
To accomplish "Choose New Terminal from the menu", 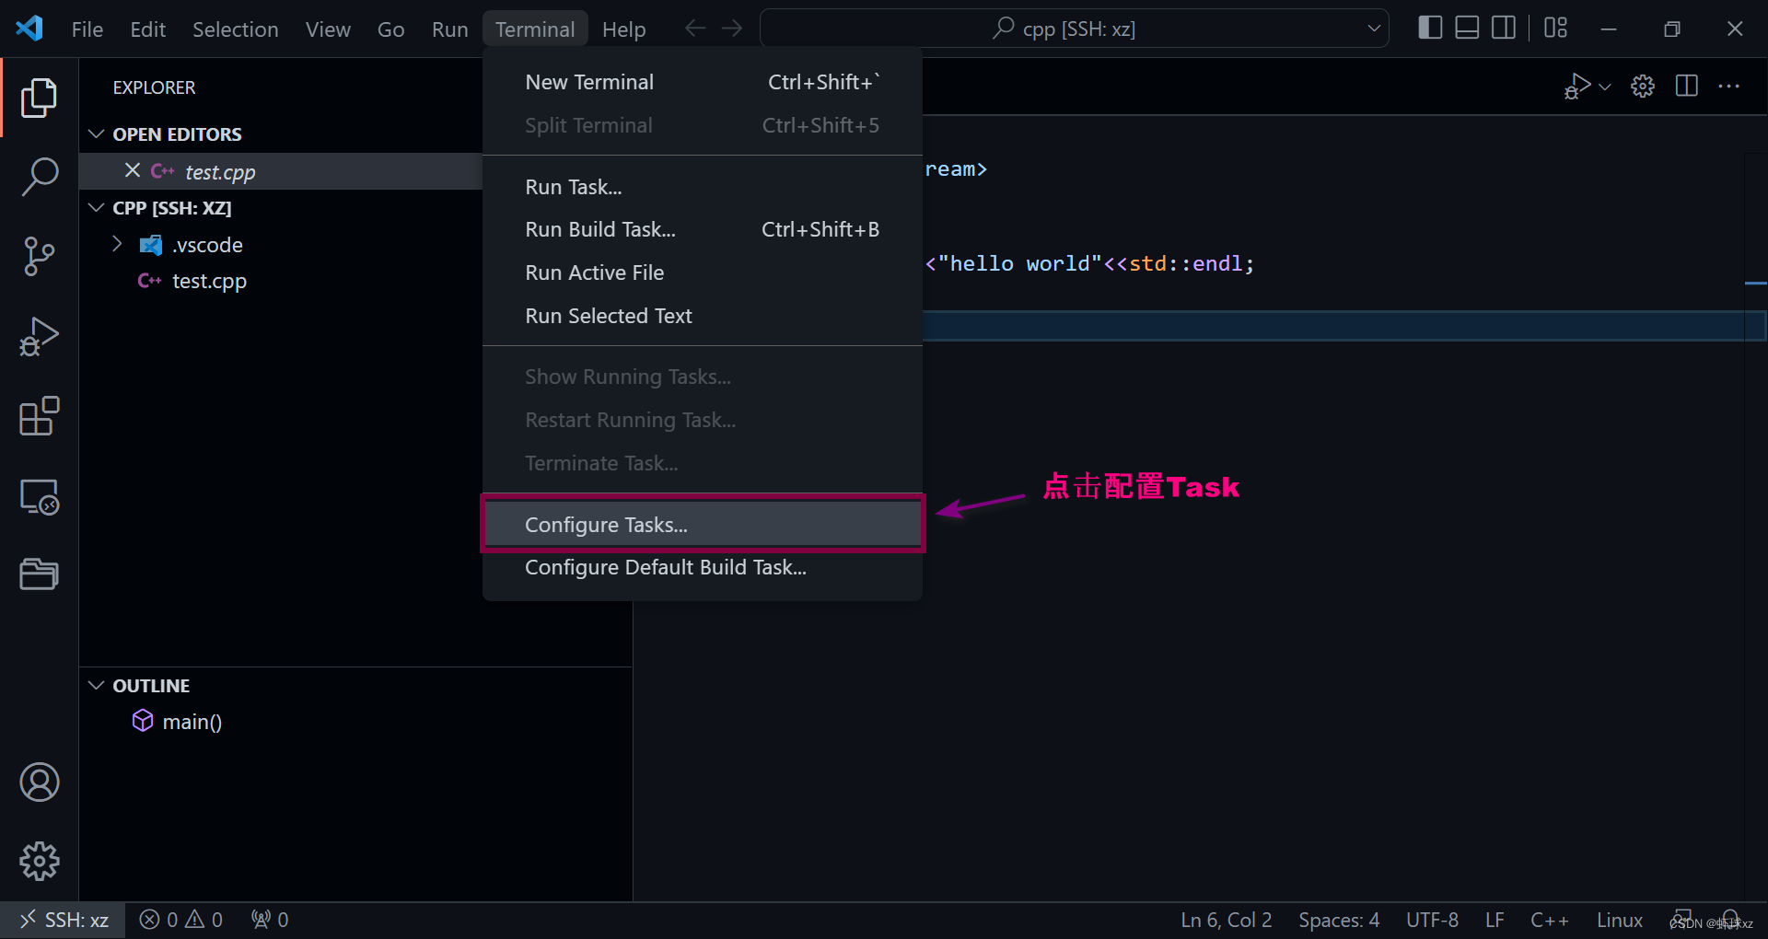I will click(x=703, y=82).
